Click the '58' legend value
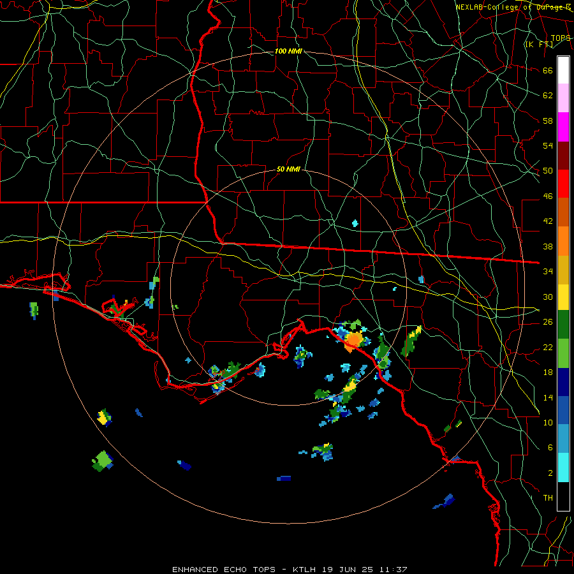The image size is (574, 574). pos(548,121)
